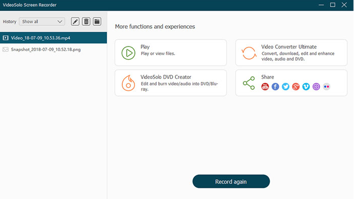The width and height of the screenshot is (354, 199).
Task: Click the Video Converter Ultimate arrows icon
Action: coord(249,53)
